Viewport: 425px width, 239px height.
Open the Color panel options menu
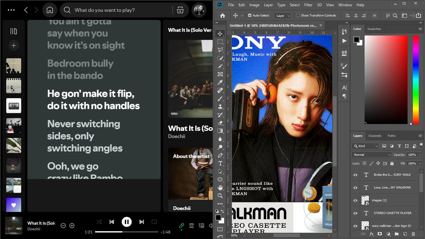[x=420, y=29]
